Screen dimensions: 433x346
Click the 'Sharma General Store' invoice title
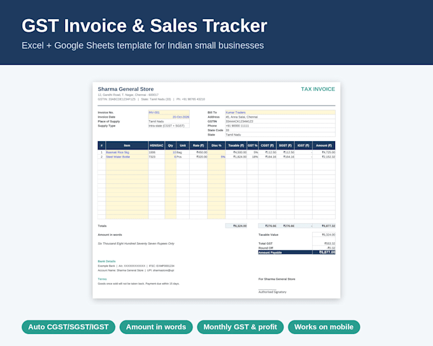point(125,89)
